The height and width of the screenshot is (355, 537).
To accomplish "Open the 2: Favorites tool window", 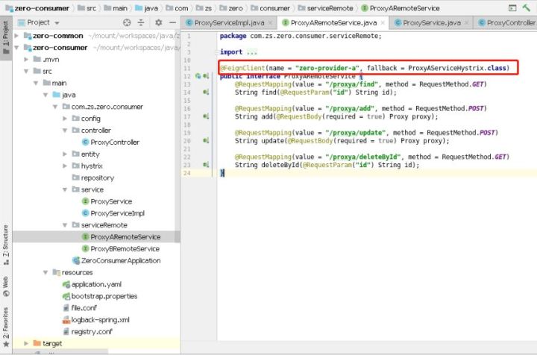I will (x=6, y=327).
